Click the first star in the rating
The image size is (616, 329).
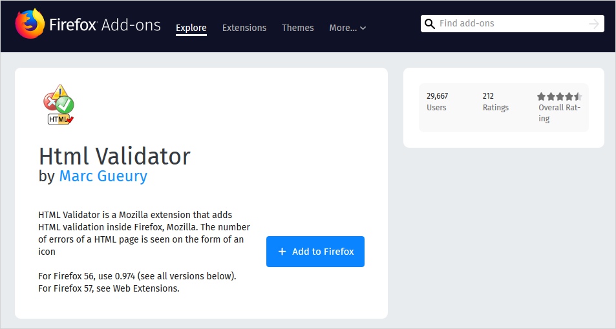pyautogui.click(x=541, y=97)
